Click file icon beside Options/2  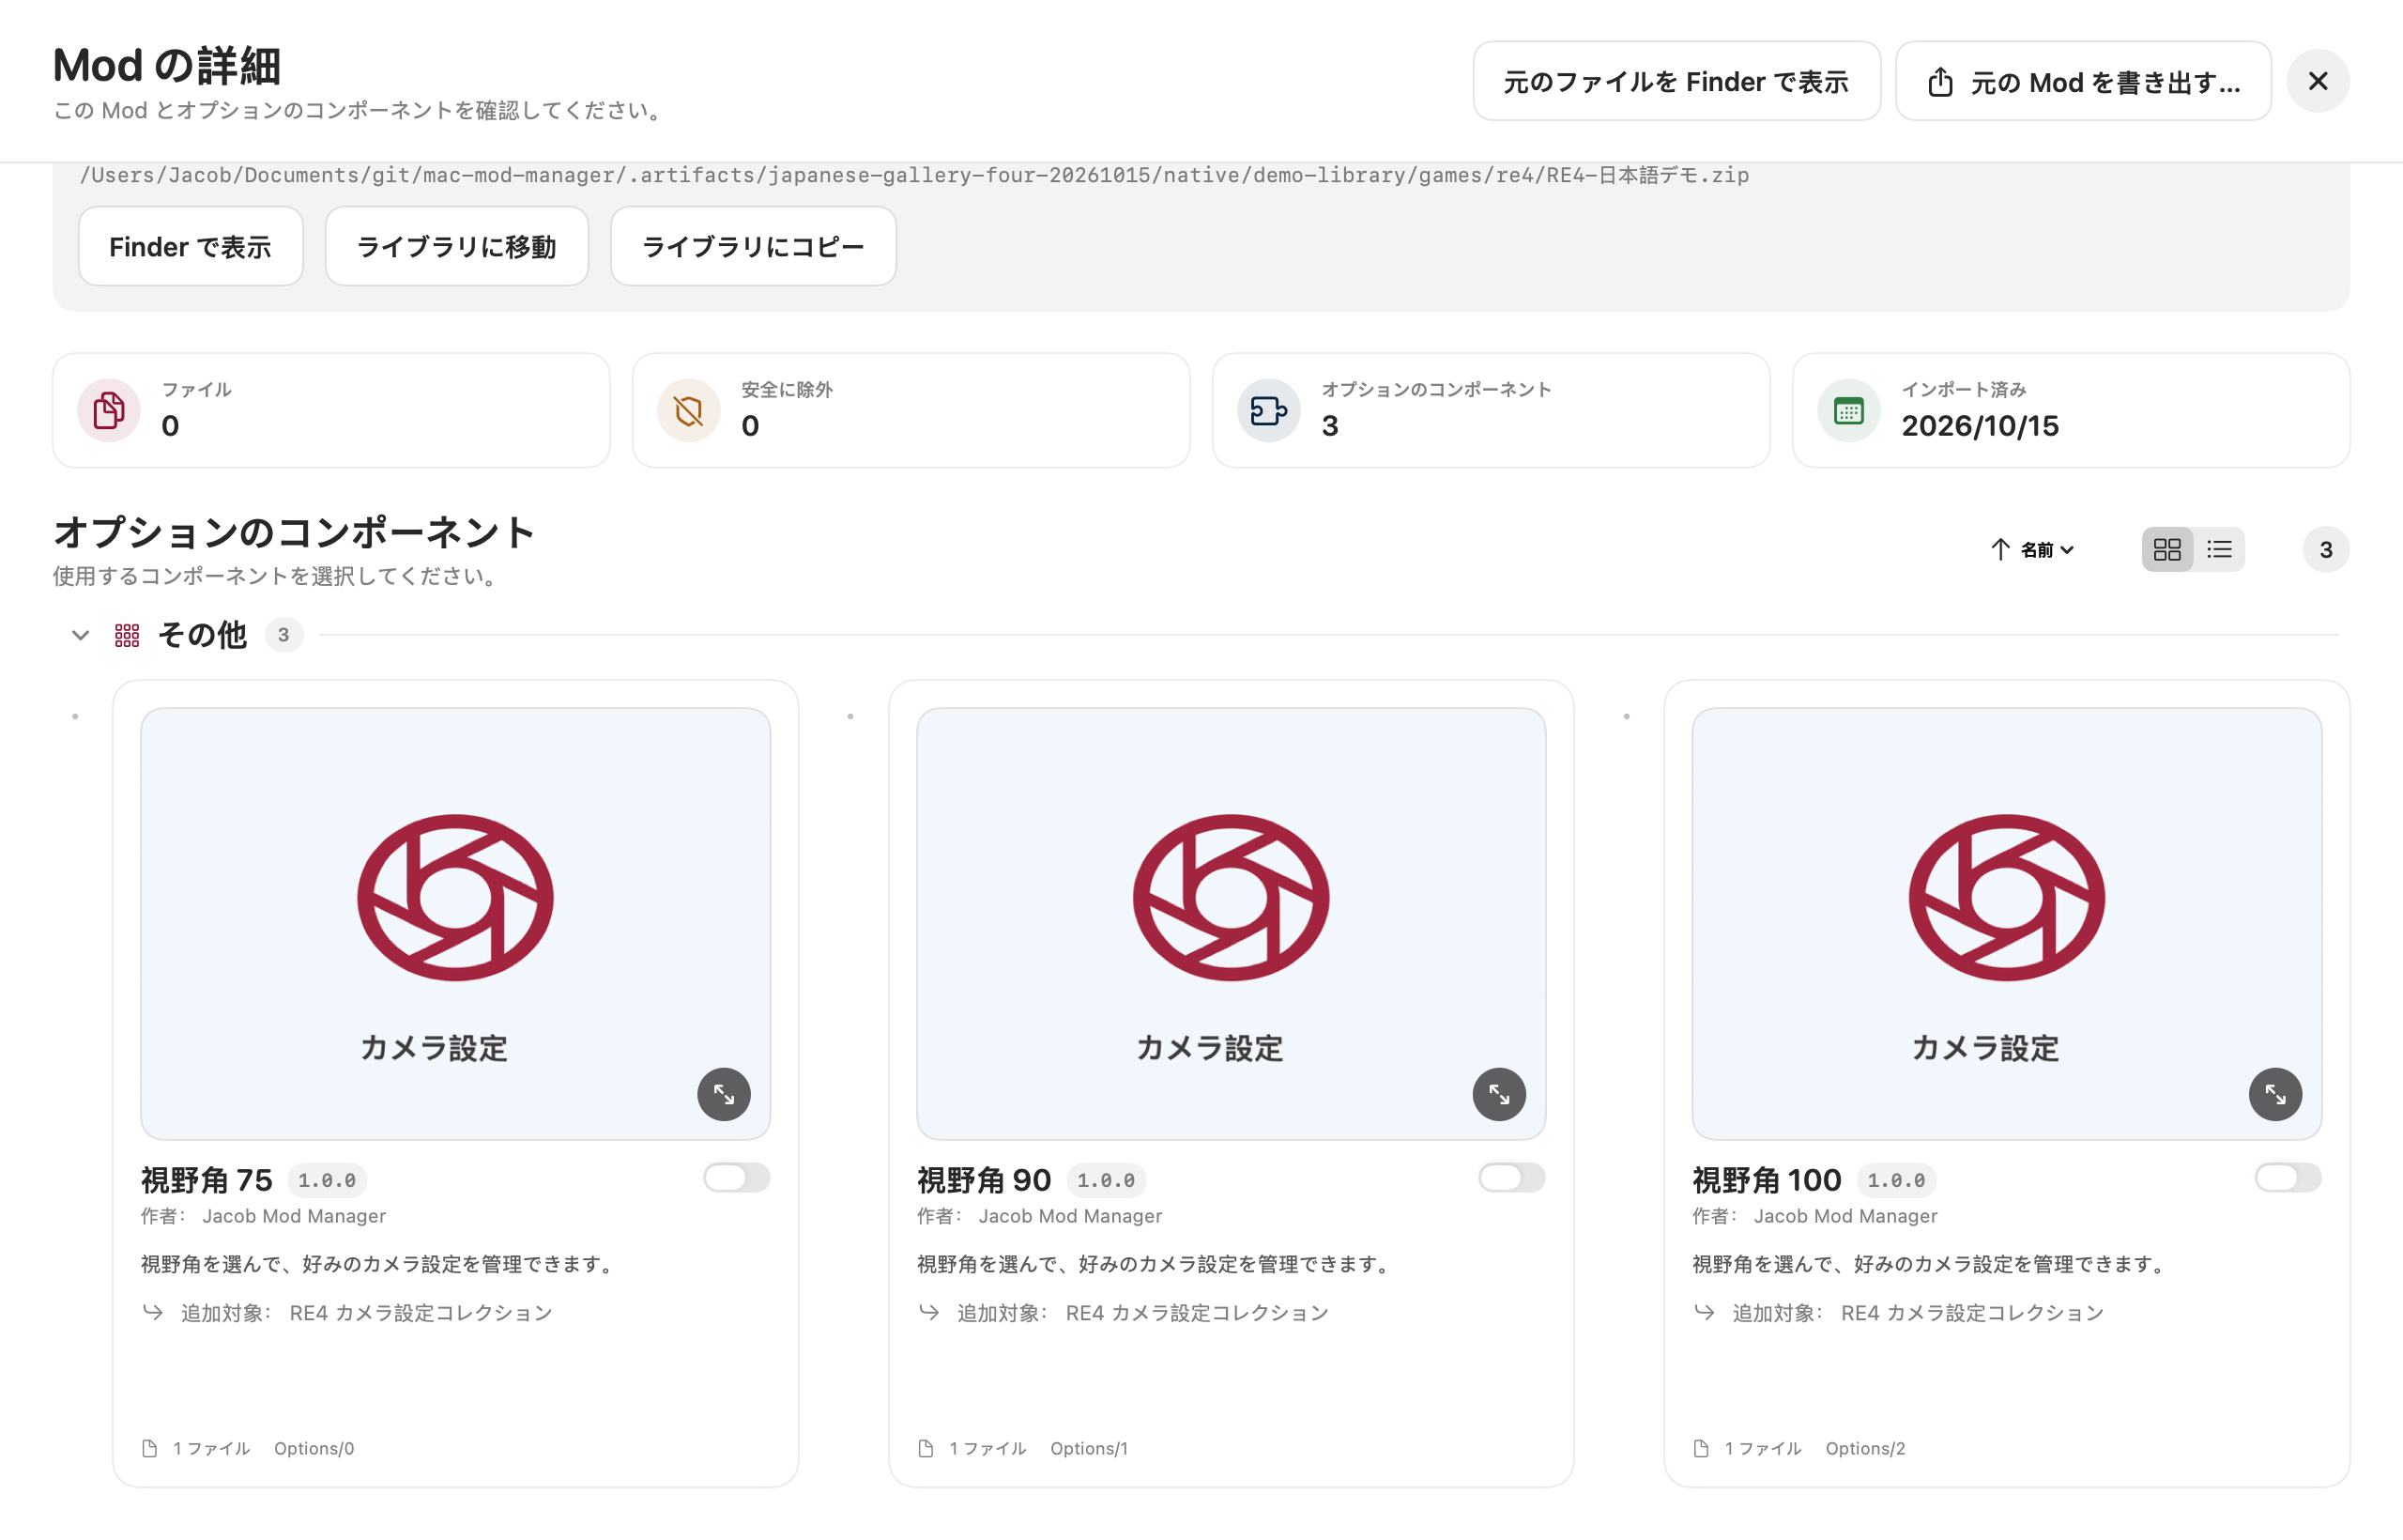coord(1701,1448)
